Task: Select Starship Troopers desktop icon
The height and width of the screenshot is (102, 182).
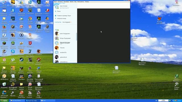Action: [x=30, y=78]
